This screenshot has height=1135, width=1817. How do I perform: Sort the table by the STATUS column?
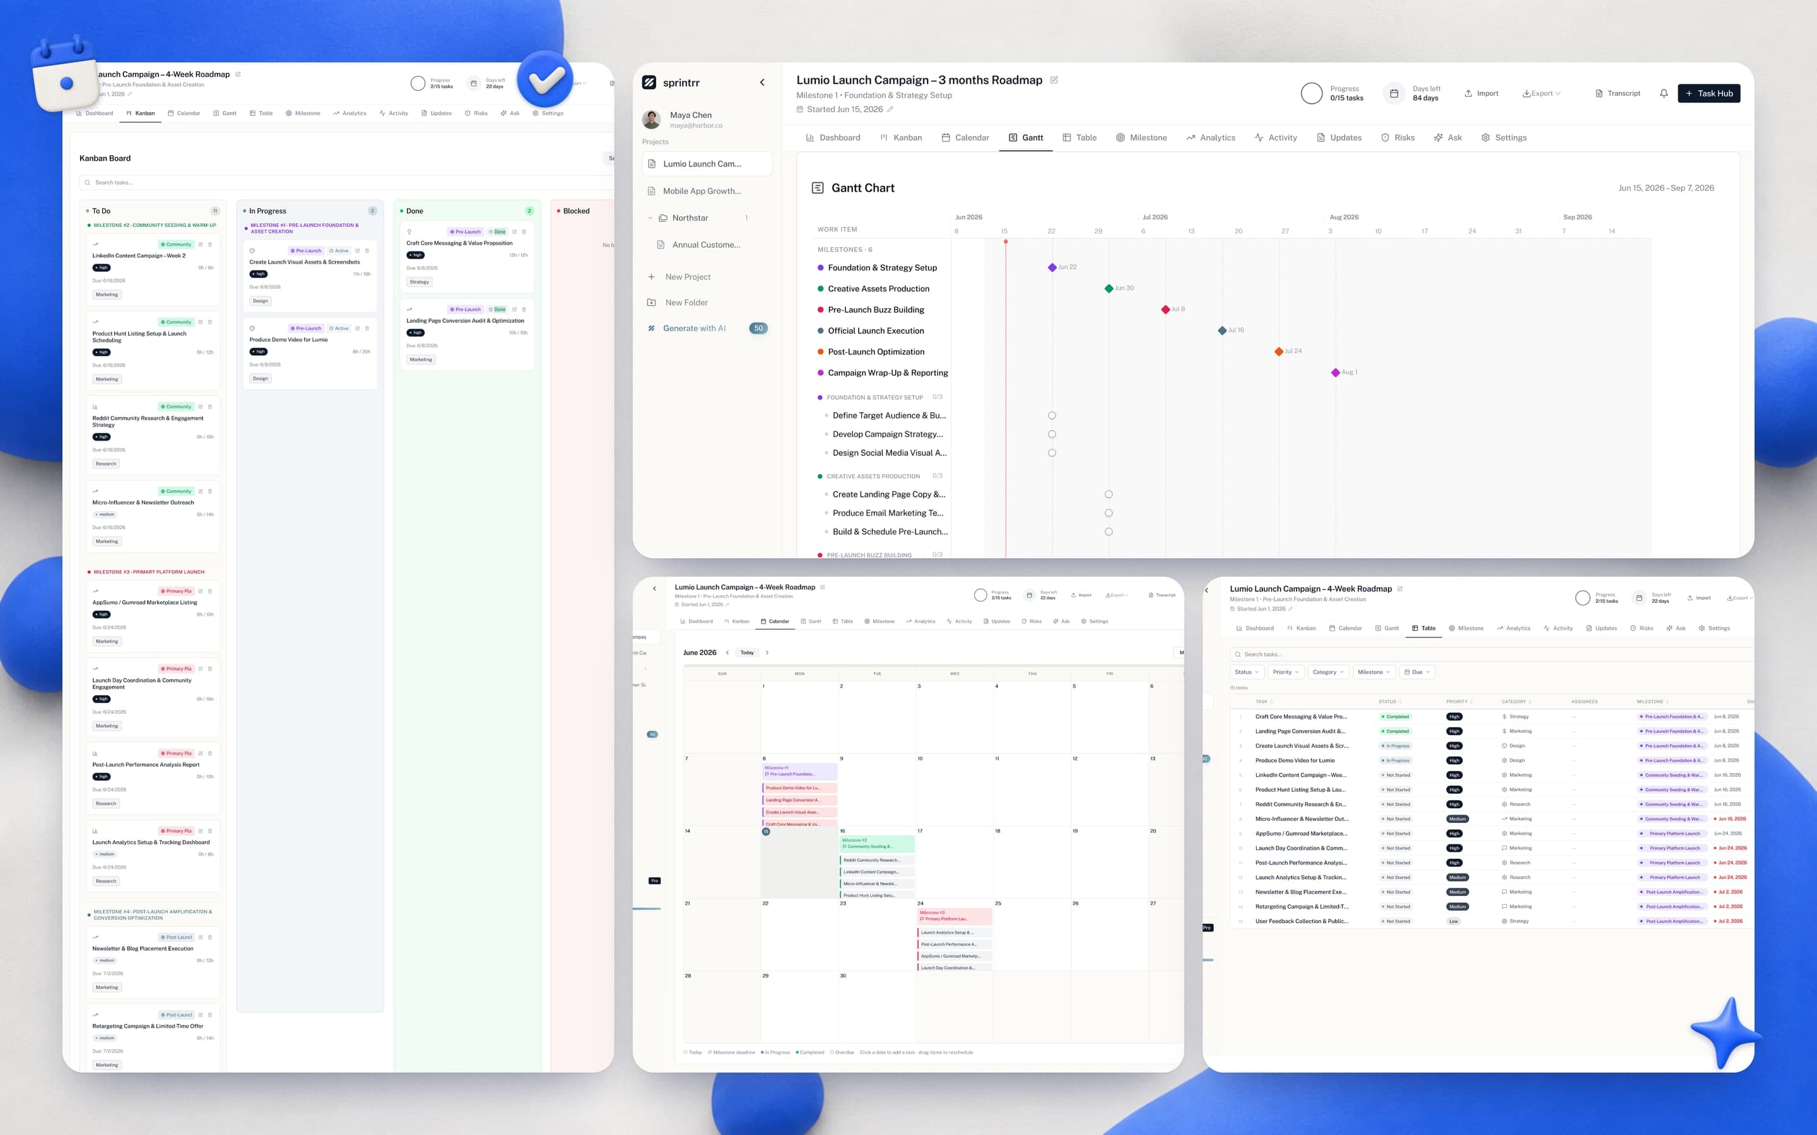(x=1390, y=702)
